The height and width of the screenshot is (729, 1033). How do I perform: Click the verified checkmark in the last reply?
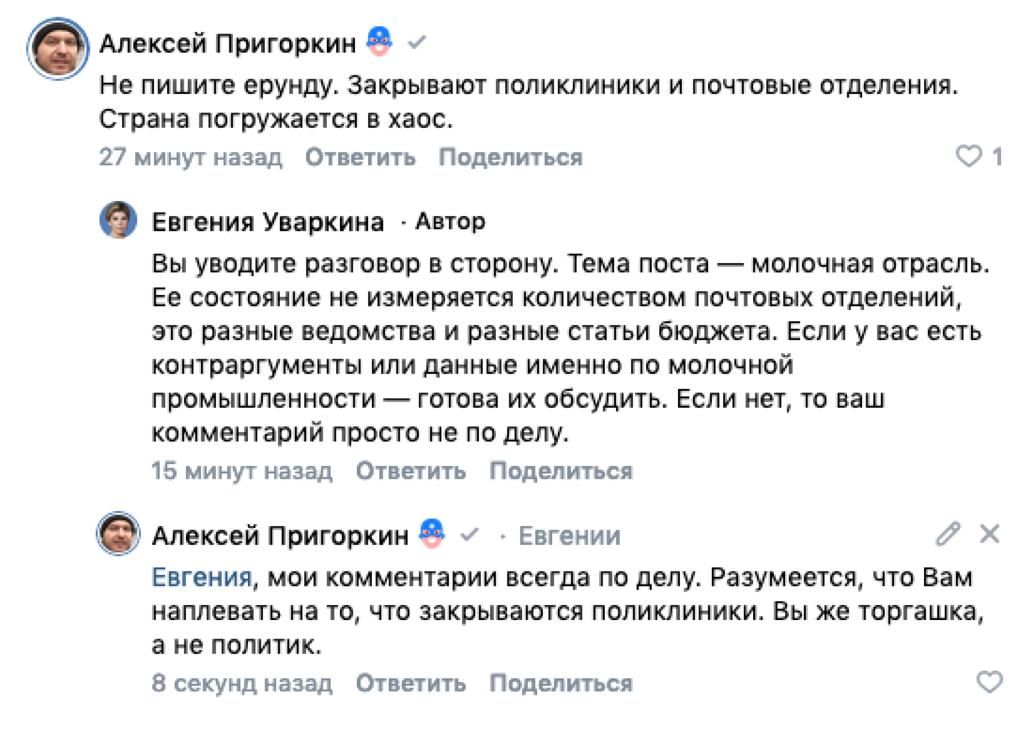point(469,534)
